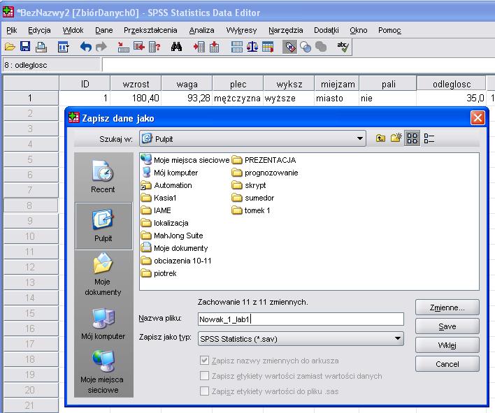
Task: Open the Plik menu
Action: point(12,30)
